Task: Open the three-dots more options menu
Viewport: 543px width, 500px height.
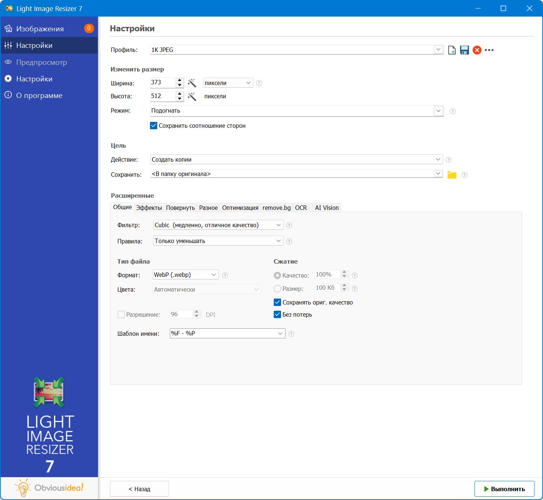Action: pos(489,50)
